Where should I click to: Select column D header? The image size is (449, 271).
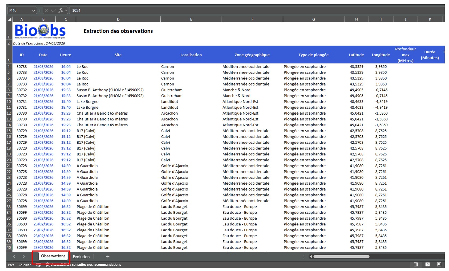pos(118,19)
